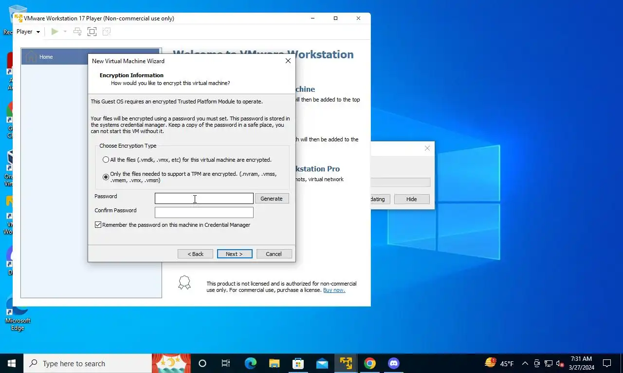Show hidden system tray icons chevron

click(525, 363)
